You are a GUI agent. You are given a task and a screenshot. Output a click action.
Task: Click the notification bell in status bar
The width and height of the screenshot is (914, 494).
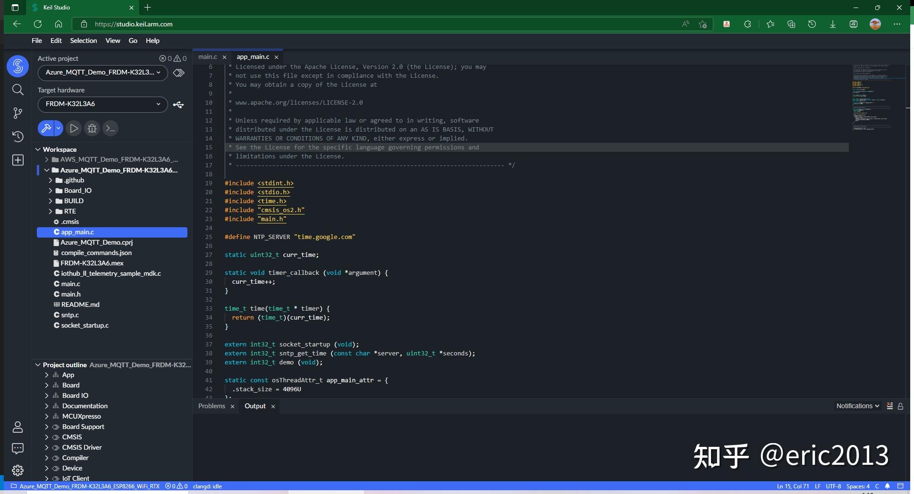coord(888,486)
